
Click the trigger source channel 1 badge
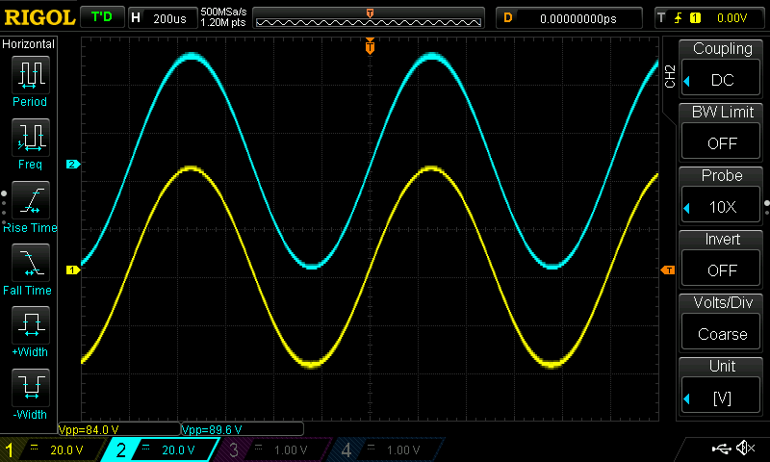pos(695,18)
